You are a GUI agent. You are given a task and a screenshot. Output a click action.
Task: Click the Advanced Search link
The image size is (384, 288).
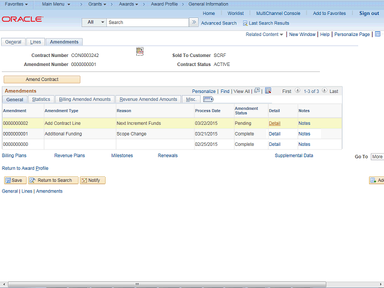click(x=218, y=23)
